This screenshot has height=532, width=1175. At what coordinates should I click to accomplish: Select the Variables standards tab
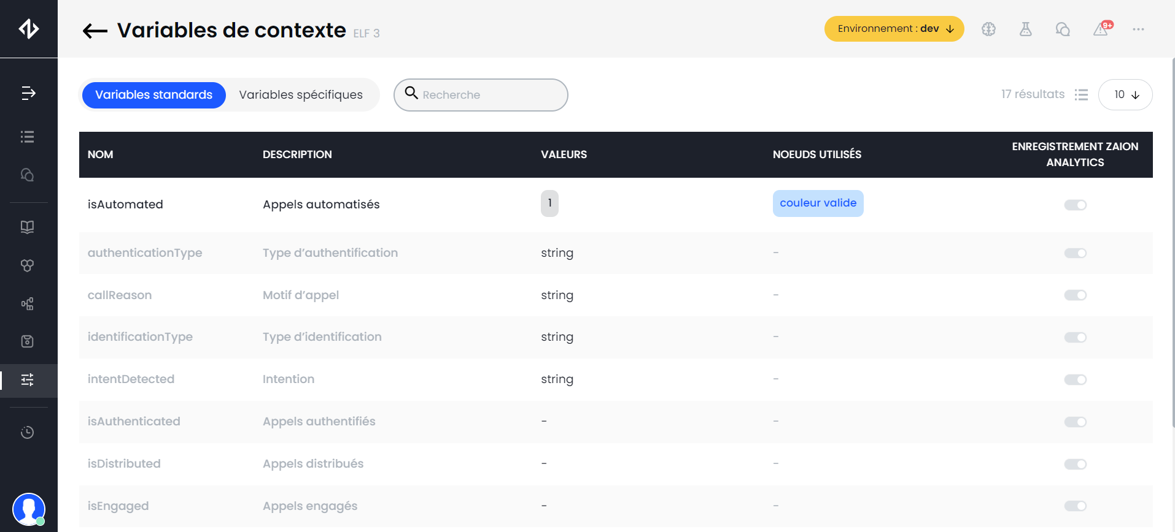pyautogui.click(x=154, y=95)
